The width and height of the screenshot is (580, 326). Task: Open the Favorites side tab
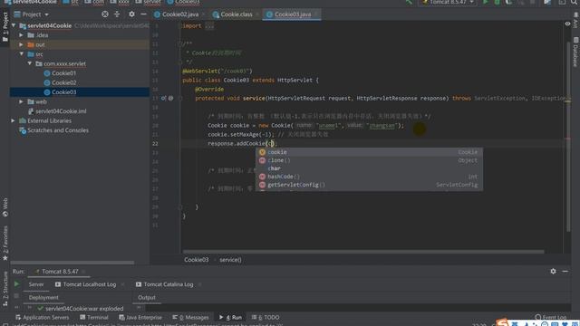coord(5,243)
